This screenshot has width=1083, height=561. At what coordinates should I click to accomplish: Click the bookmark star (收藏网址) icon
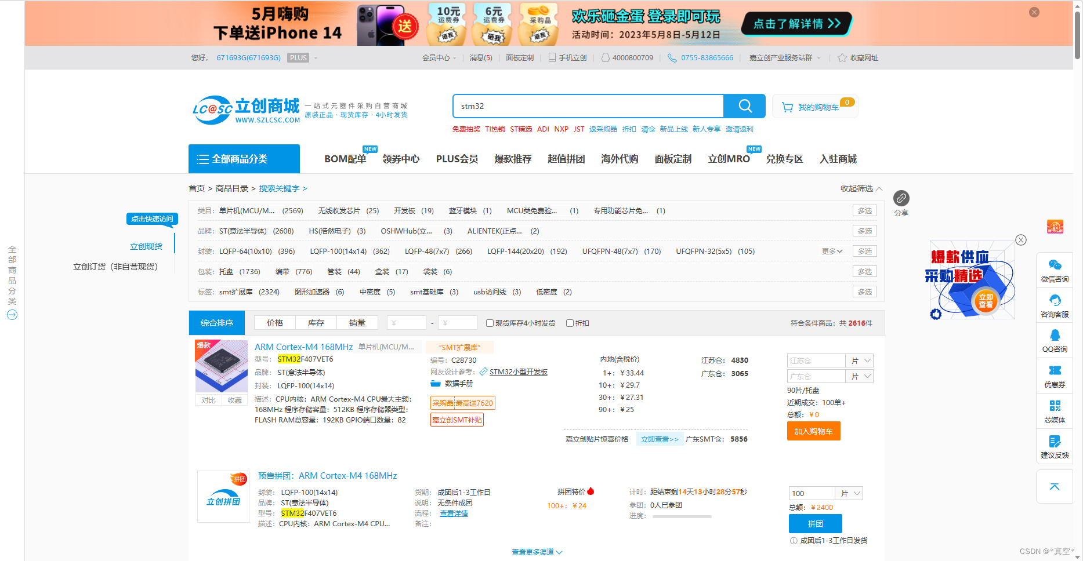842,58
